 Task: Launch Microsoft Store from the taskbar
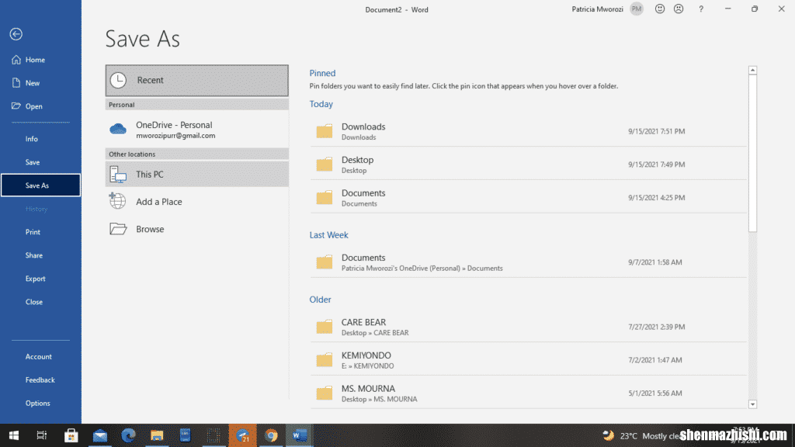71,435
